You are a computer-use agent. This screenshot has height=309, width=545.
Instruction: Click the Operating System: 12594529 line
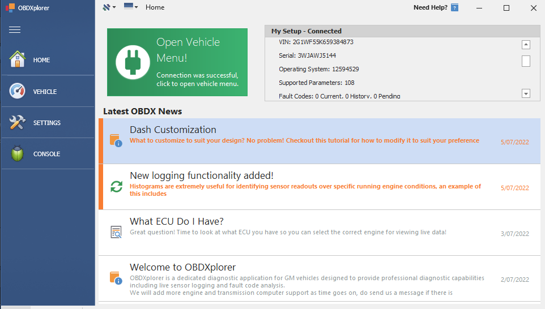pos(319,69)
